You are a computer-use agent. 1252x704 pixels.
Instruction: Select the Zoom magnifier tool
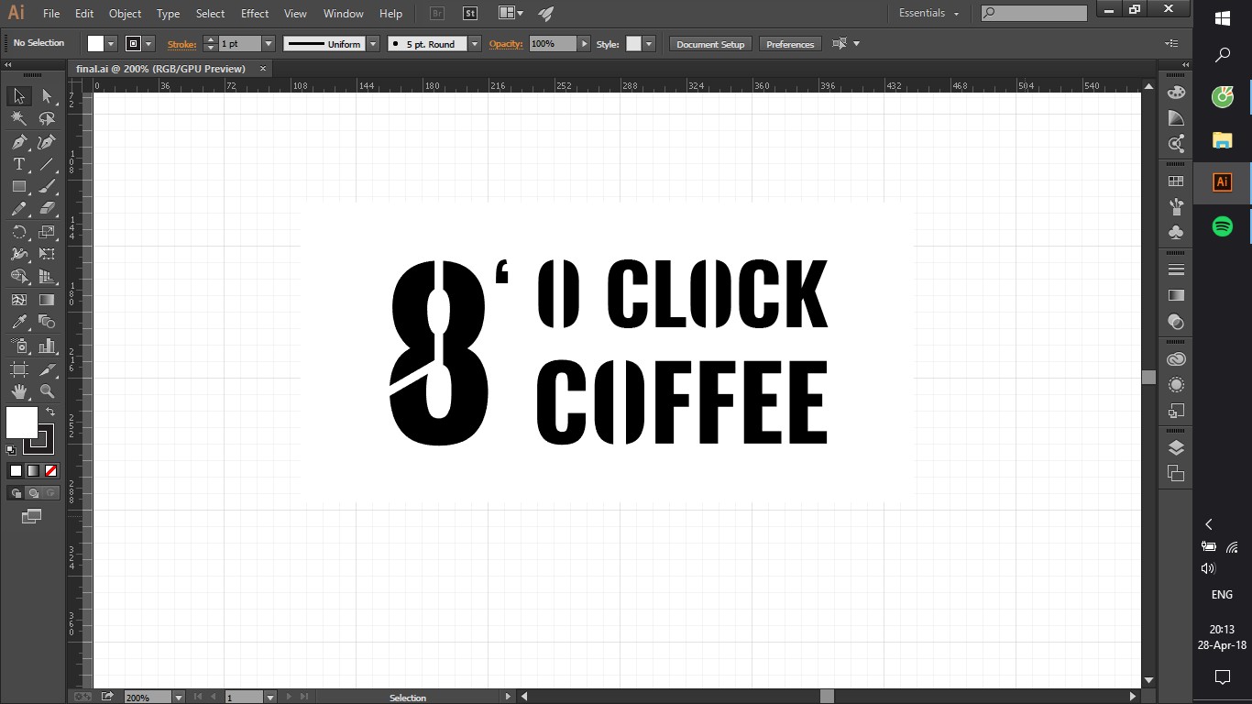coord(47,391)
